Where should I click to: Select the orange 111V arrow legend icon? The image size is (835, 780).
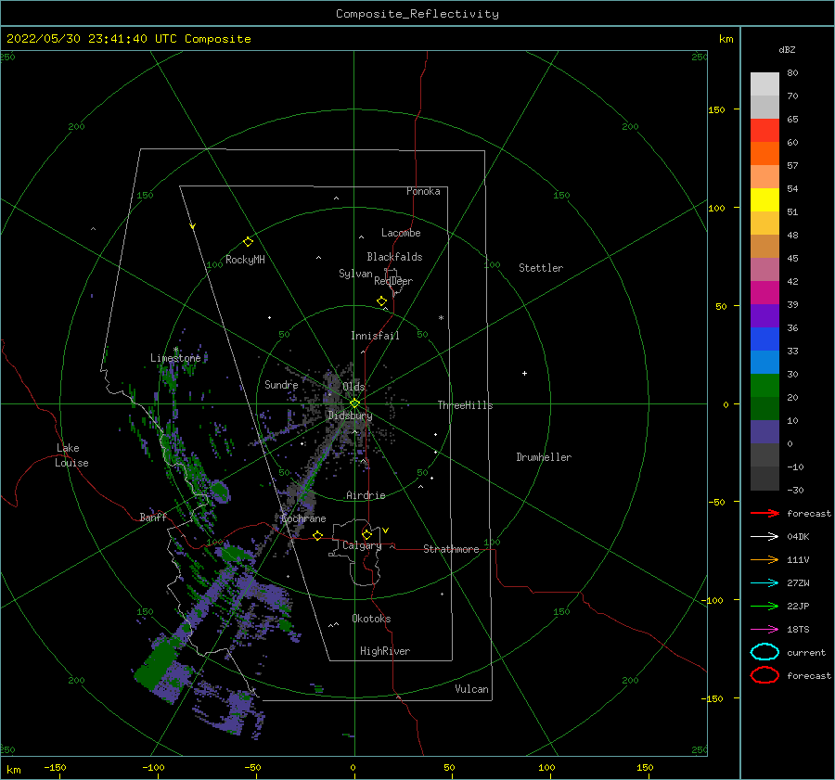(x=764, y=559)
